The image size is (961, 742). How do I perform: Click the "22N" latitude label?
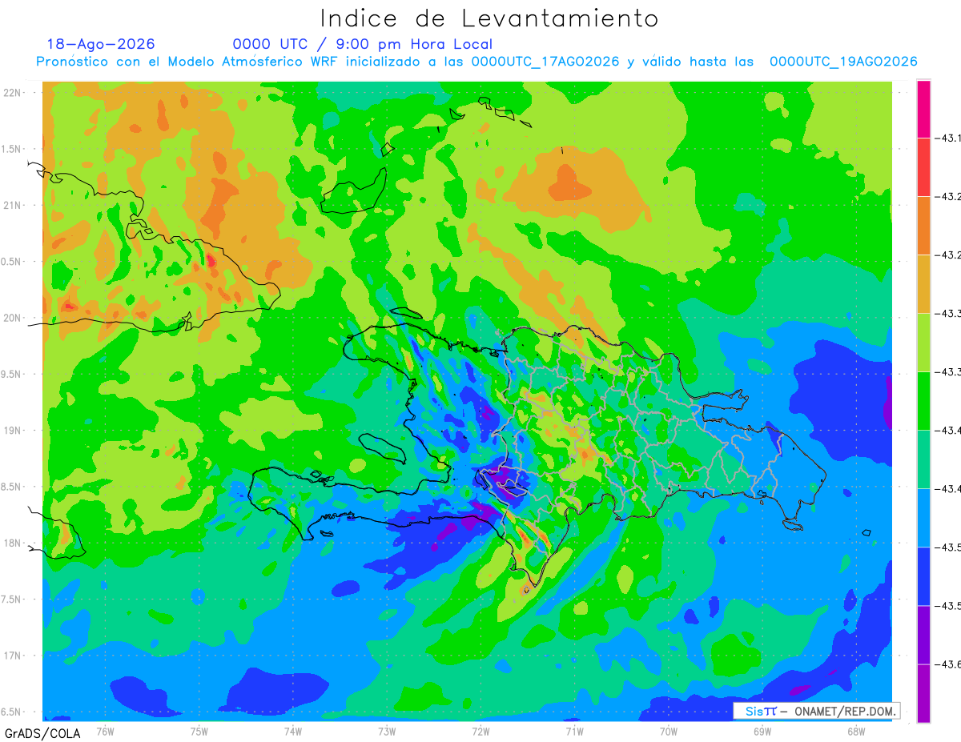[12, 92]
